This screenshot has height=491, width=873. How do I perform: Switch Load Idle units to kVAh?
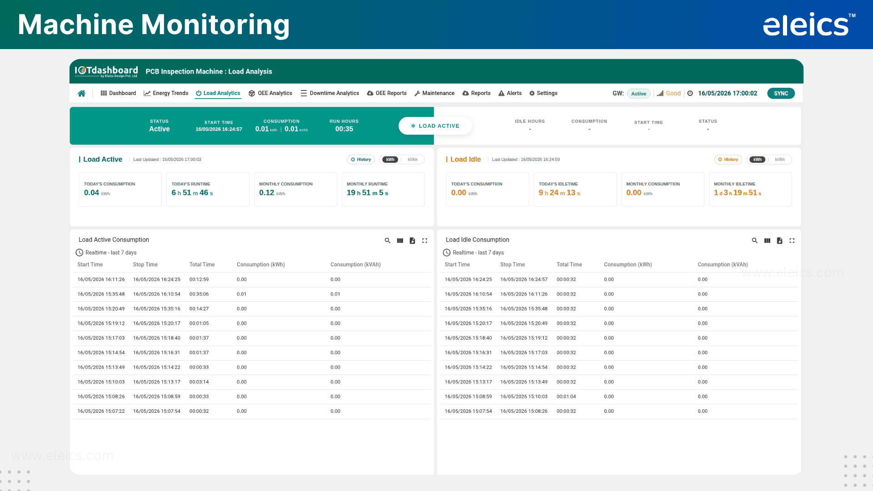[780, 160]
